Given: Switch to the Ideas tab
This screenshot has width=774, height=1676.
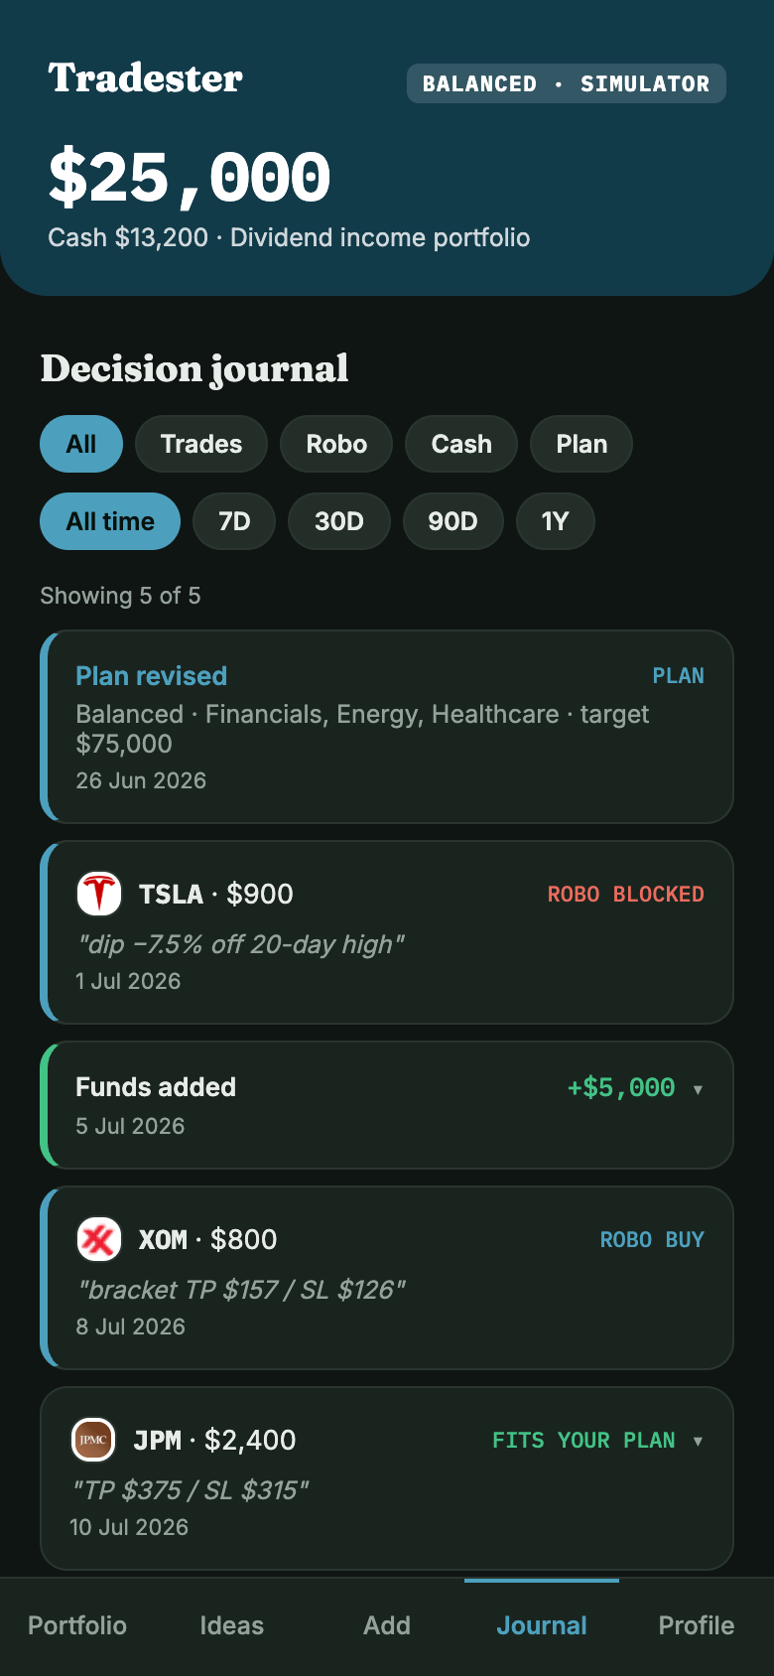Looking at the screenshot, I should (232, 1625).
